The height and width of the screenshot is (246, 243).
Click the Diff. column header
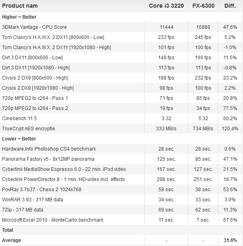point(230,6)
